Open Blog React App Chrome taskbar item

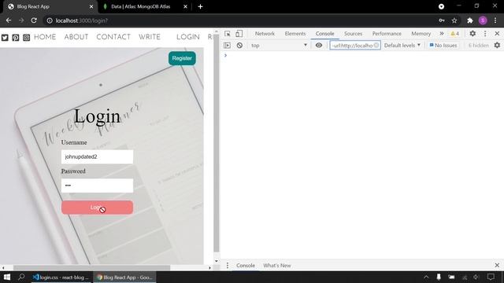click(125, 277)
